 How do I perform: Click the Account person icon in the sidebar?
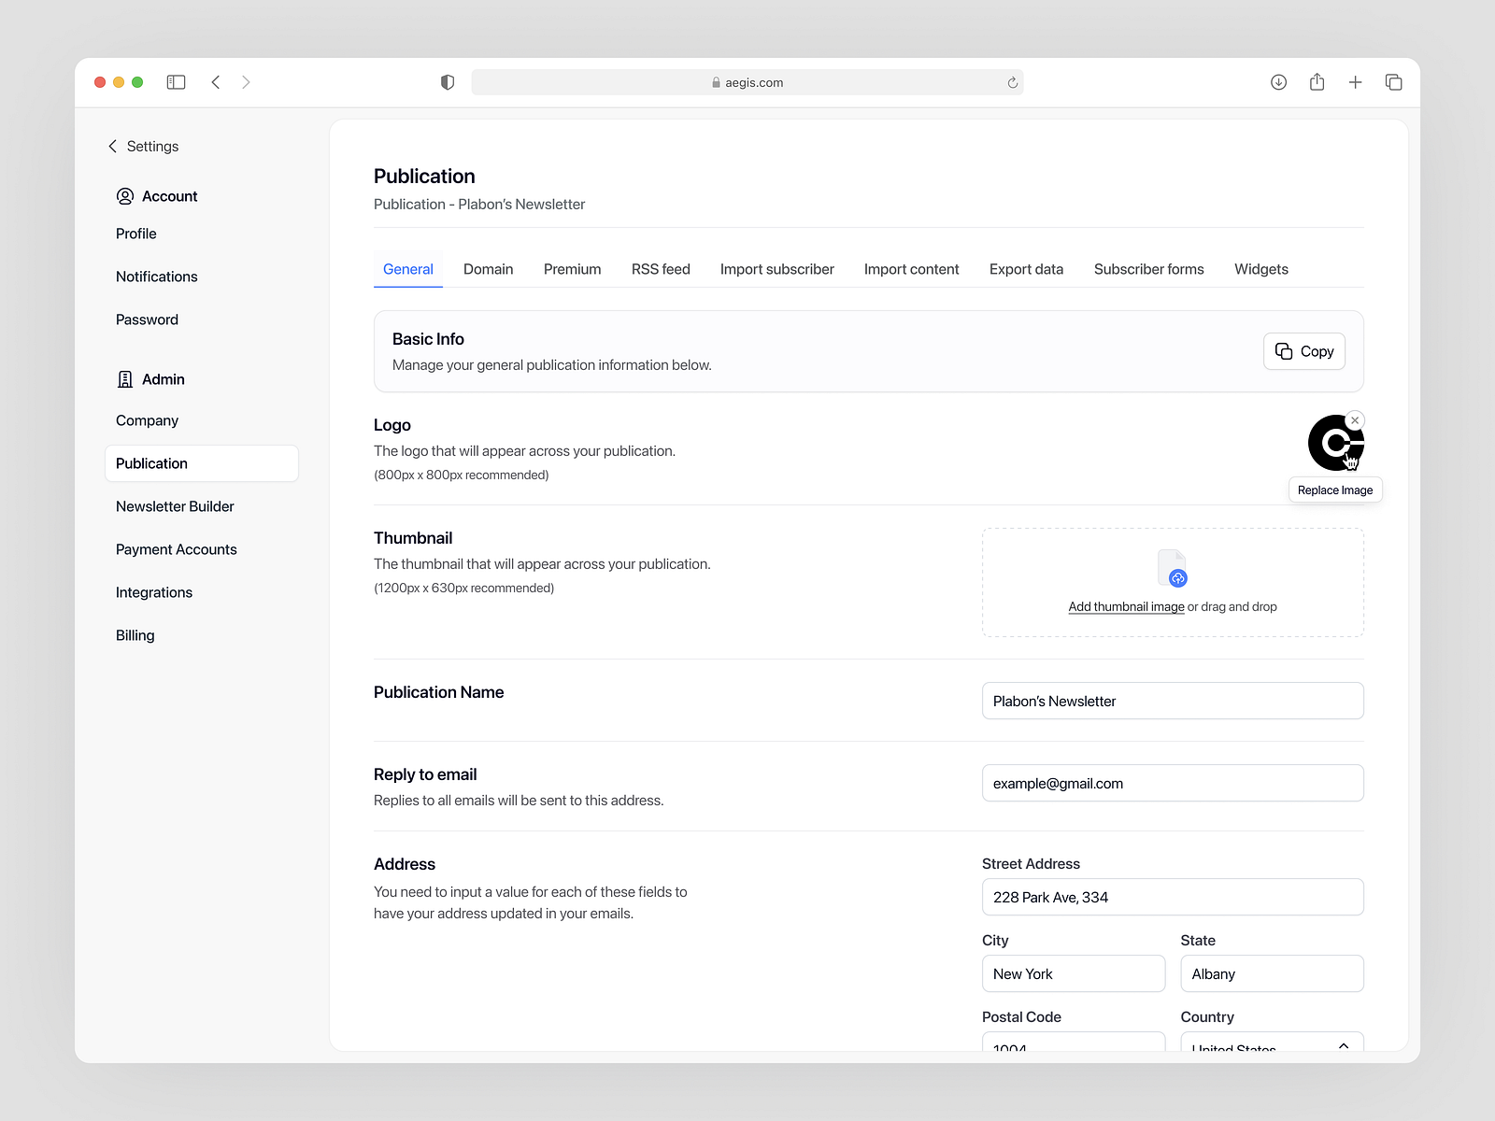pos(125,196)
